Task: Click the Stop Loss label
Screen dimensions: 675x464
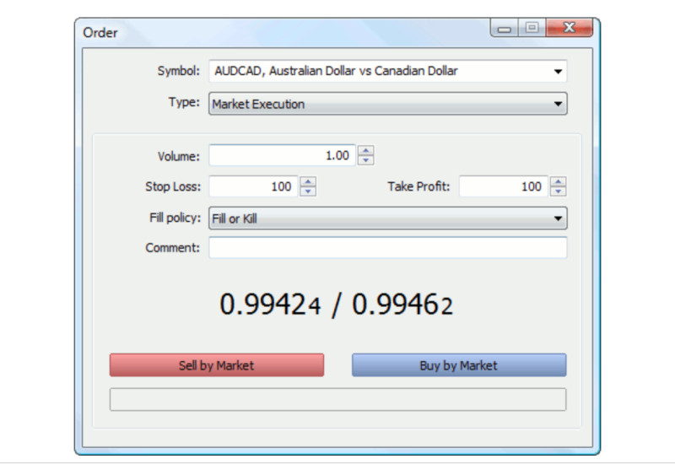Action: click(x=173, y=186)
